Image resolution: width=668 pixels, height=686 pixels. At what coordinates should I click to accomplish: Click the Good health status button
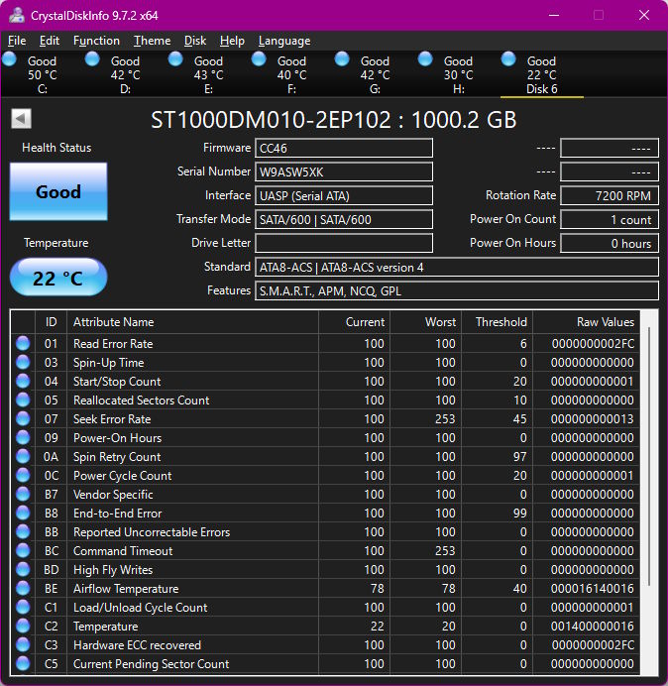pyautogui.click(x=58, y=191)
